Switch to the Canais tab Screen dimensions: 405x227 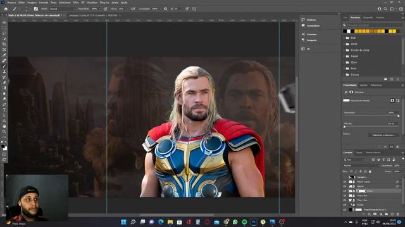click(x=359, y=153)
